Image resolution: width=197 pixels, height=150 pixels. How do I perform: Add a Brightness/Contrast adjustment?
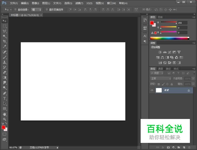click(x=160, y=52)
